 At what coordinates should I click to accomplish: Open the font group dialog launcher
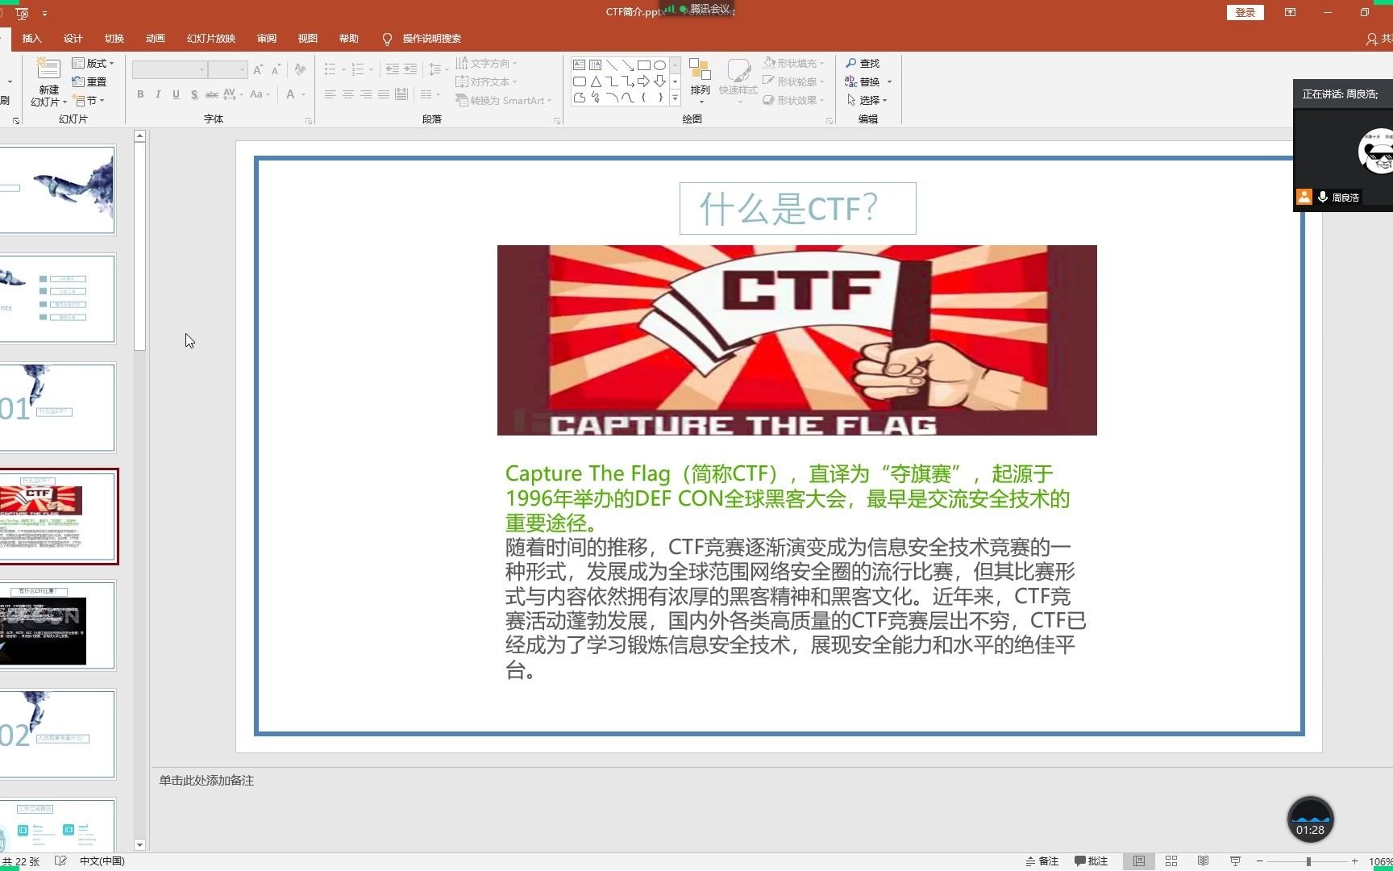pos(309,121)
